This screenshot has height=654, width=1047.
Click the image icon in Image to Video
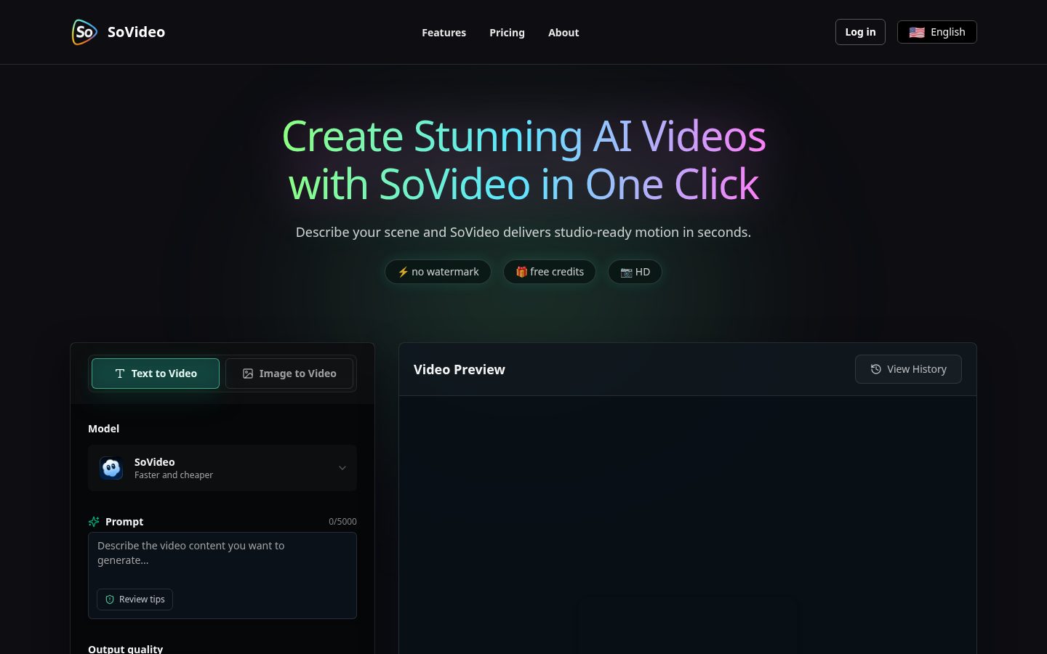[248, 374]
